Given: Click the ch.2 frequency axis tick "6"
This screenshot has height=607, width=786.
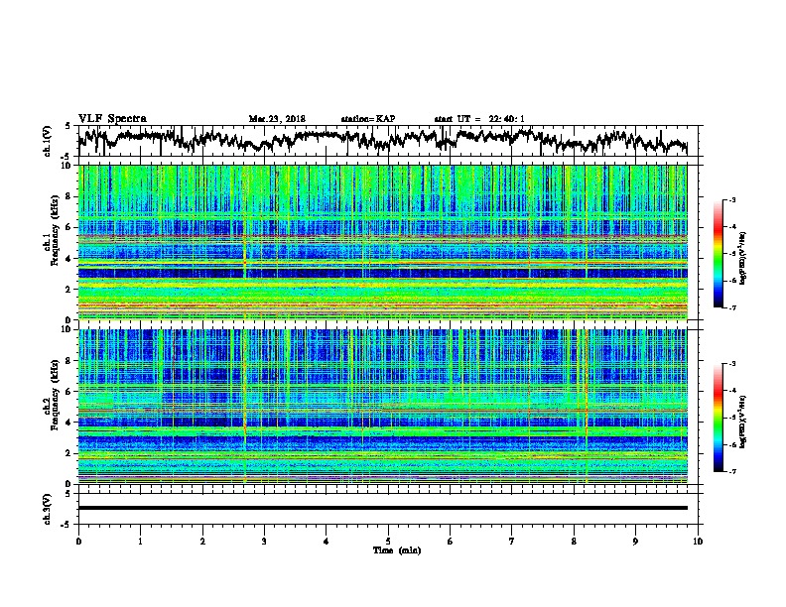Looking at the screenshot, I should point(70,392).
